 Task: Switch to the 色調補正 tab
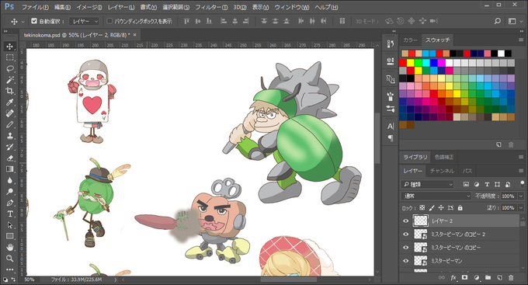(x=444, y=157)
